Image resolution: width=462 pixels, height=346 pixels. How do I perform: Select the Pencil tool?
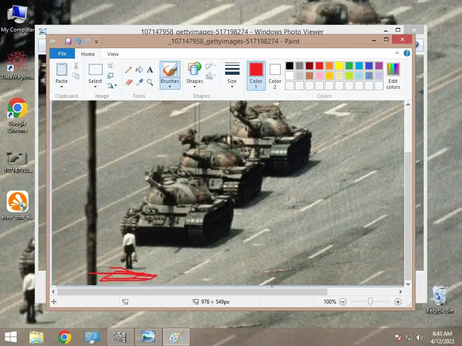(129, 70)
